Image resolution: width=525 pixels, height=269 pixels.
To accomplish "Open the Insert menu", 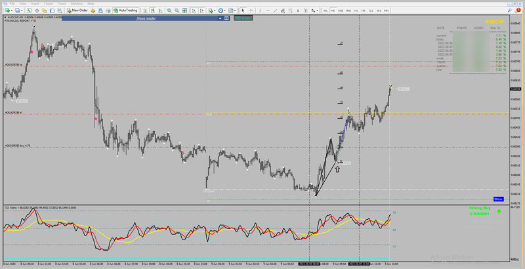I will tap(35, 4).
